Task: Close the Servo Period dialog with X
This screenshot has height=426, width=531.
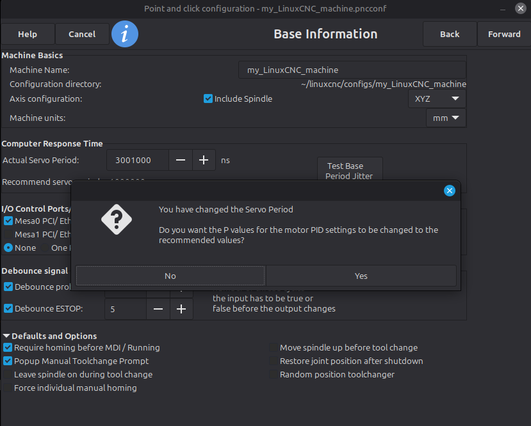Action: pos(450,191)
